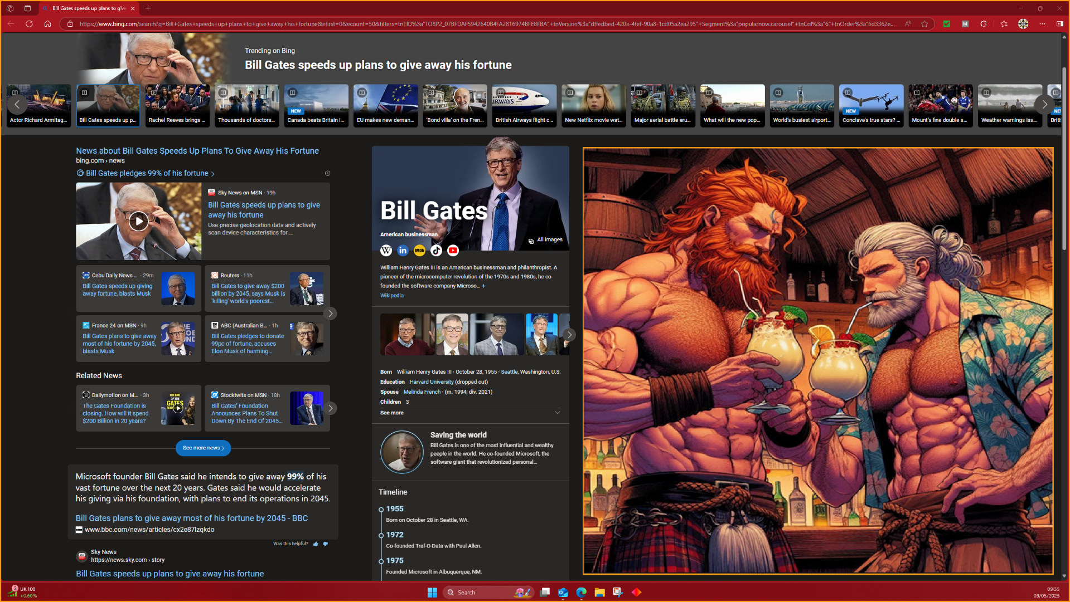Click the See more news button
Image resolution: width=1070 pixels, height=602 pixels.
point(203,448)
